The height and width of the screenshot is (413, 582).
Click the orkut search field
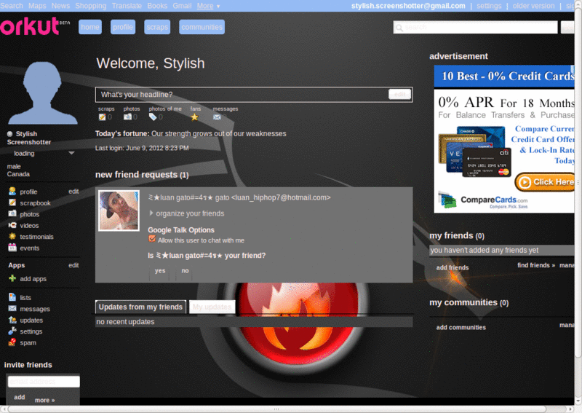click(476, 28)
